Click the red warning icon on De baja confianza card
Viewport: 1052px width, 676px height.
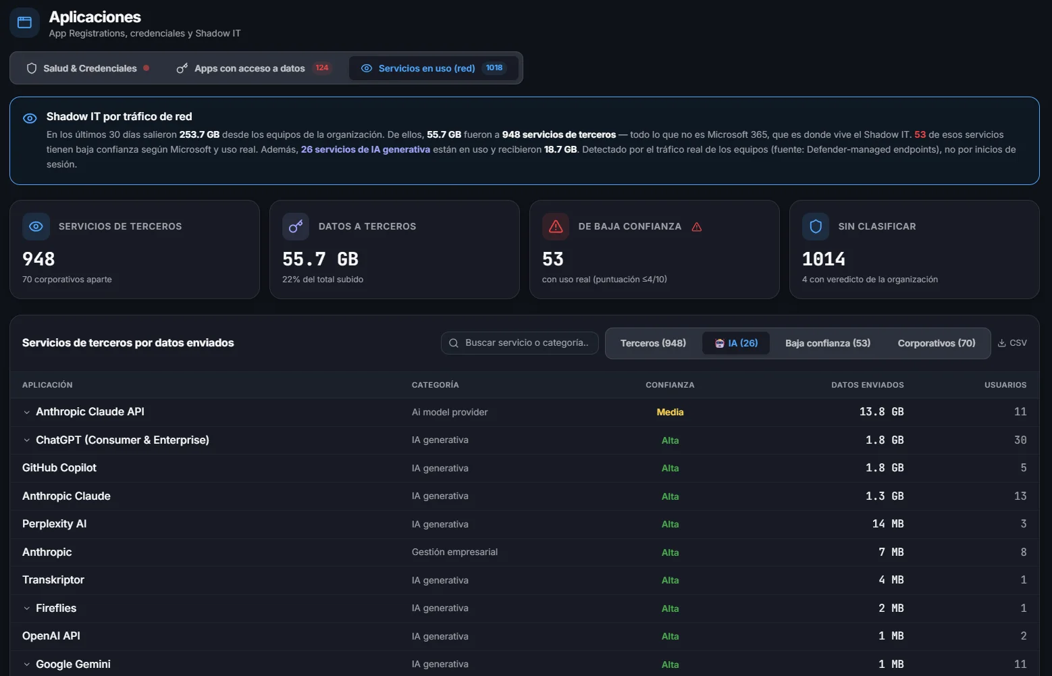(556, 227)
